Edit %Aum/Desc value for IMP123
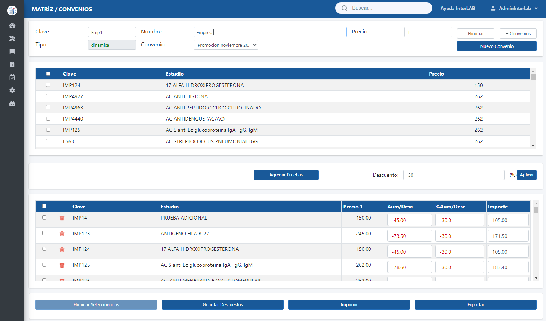Viewport: 546px width, 321px height. [x=460, y=236]
